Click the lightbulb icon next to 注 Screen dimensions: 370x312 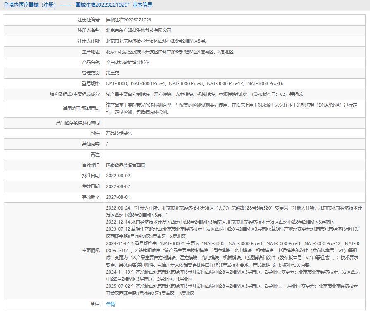(93, 304)
